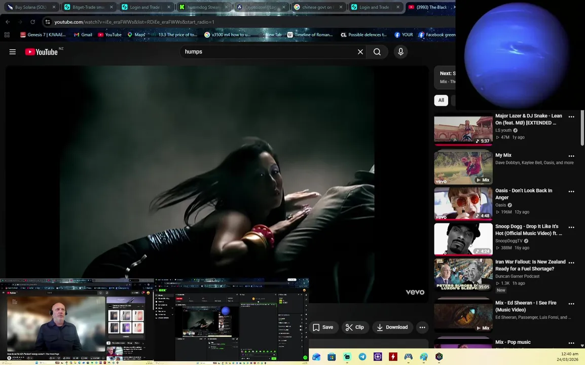Open options menu for Snoop Dogg video
This screenshot has height=365, width=585.
pyautogui.click(x=571, y=227)
